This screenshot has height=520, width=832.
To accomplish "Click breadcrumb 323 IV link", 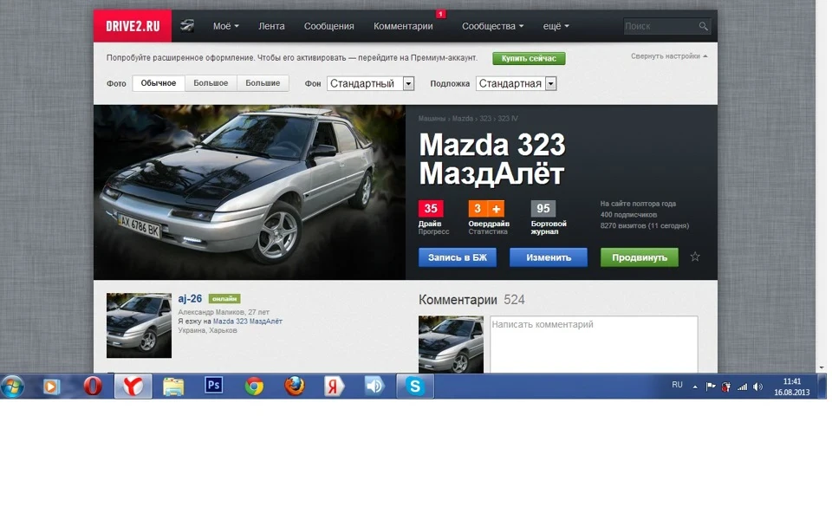I will pyautogui.click(x=508, y=119).
